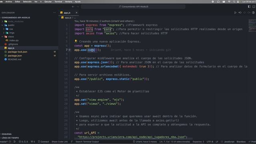Click the navigate forward arrow
The height and width of the screenshot is (144, 256).
(78, 6)
